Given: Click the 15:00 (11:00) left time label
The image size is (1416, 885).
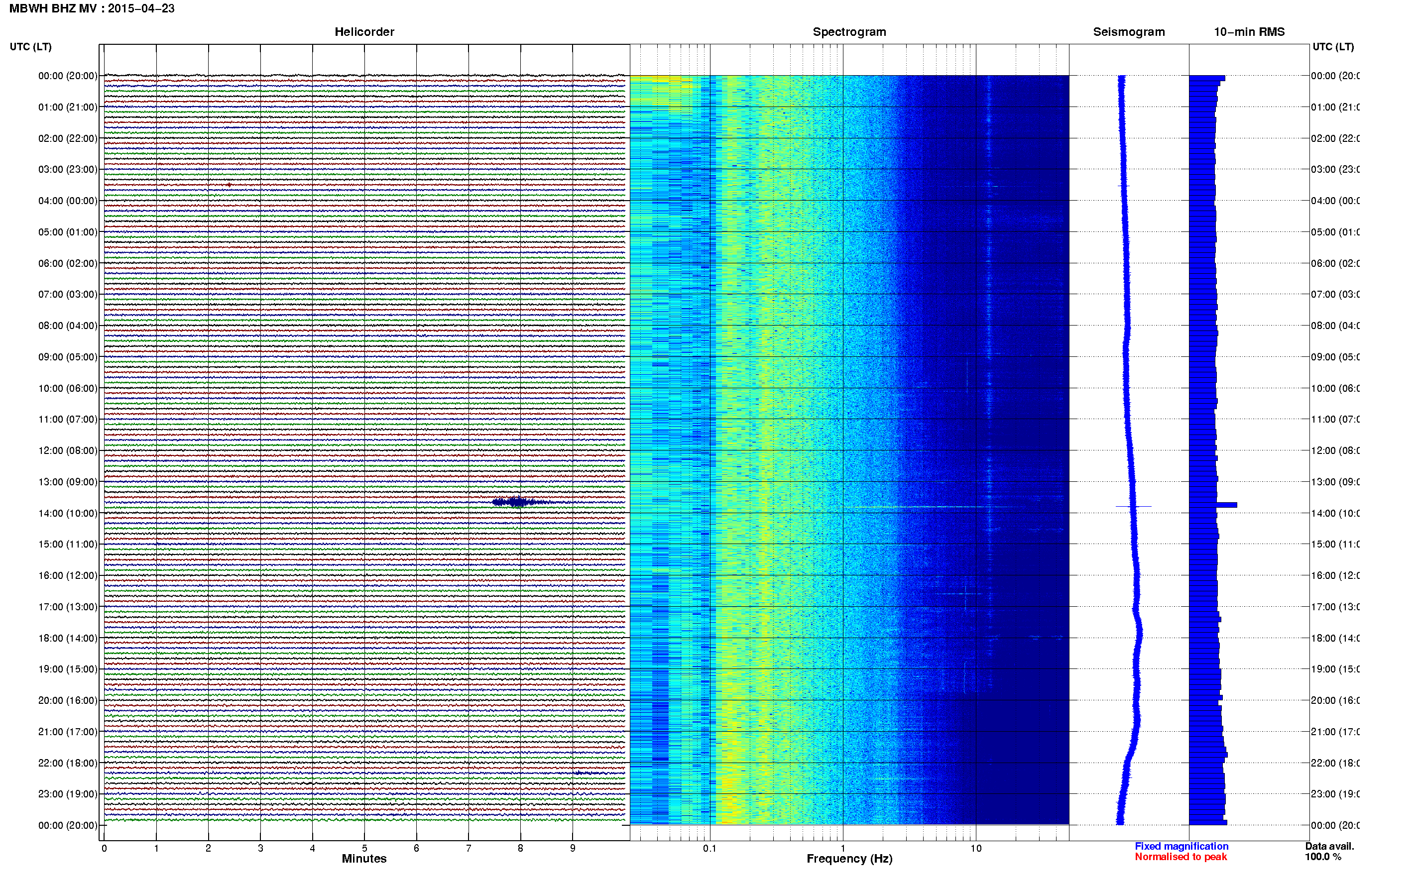Looking at the screenshot, I should click(x=68, y=545).
